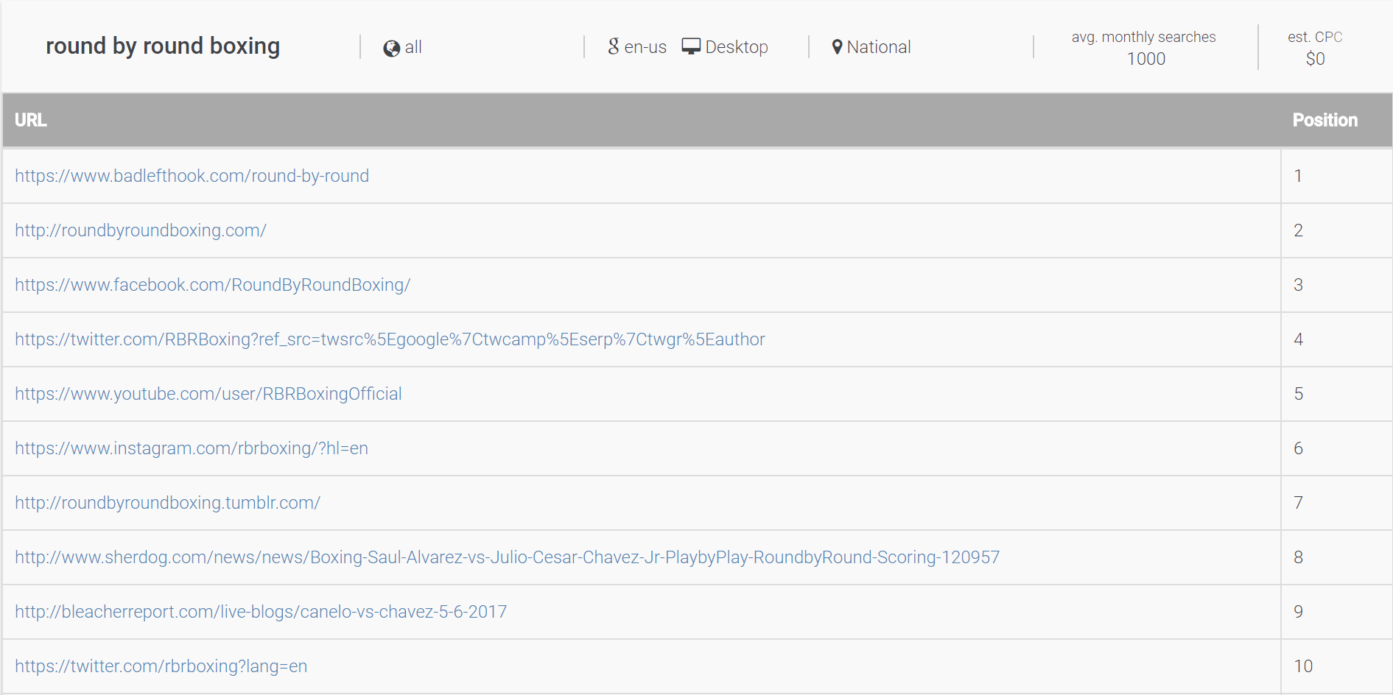Open the Facebook RoundByRoundBoxing link
The height and width of the screenshot is (695, 1393).
pos(212,285)
